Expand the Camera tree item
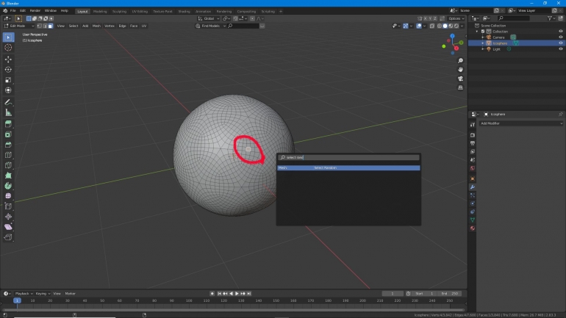Image resolution: width=566 pixels, height=318 pixels. click(483, 37)
